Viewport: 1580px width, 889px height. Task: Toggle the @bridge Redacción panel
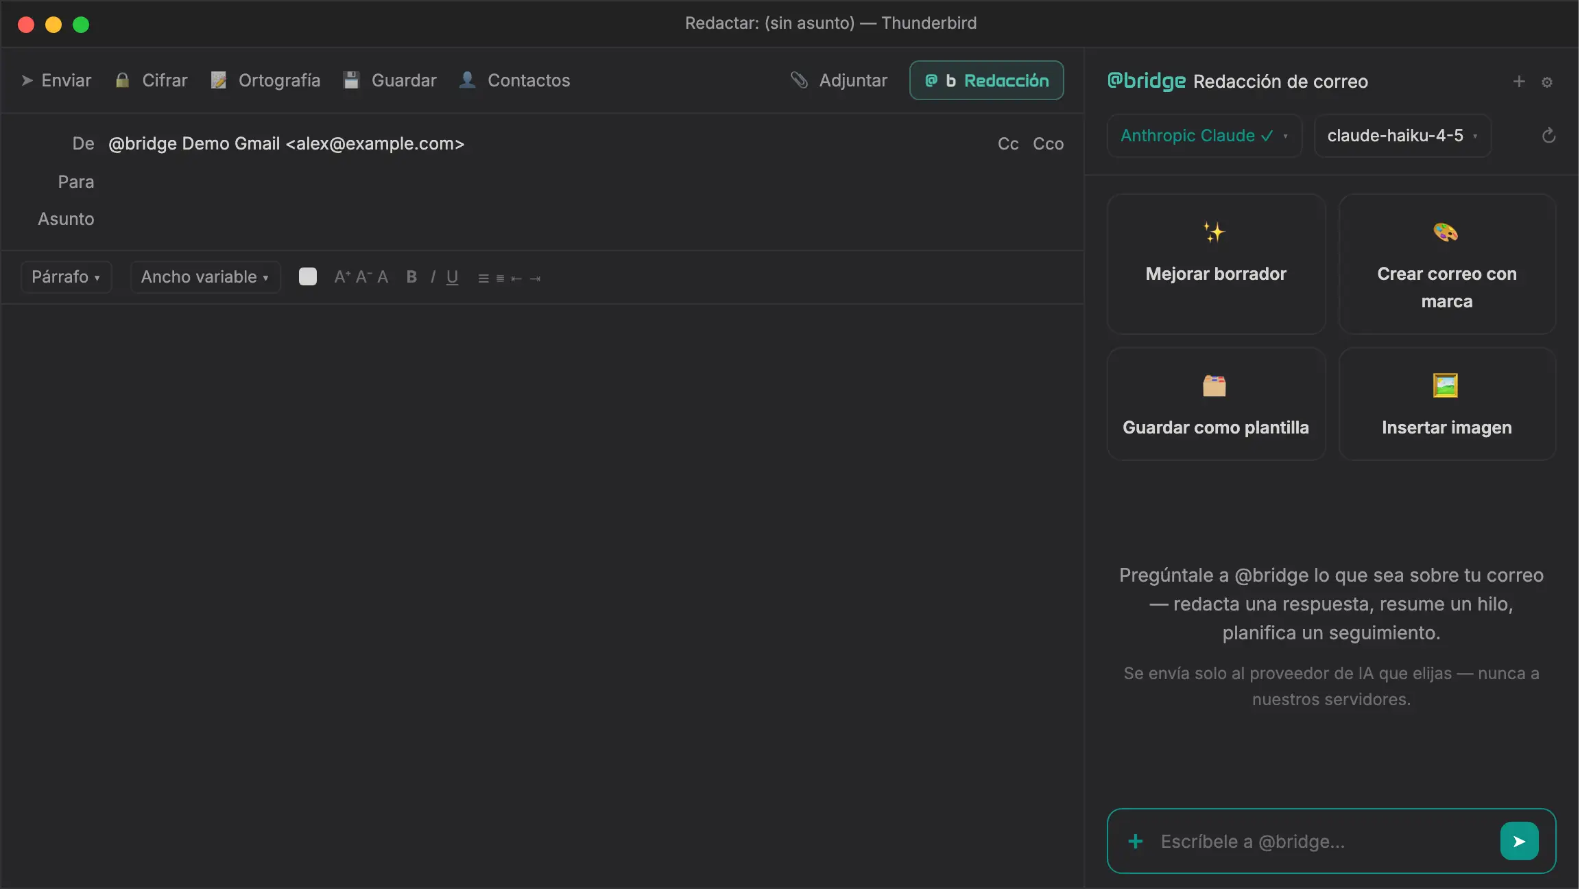[986, 80]
